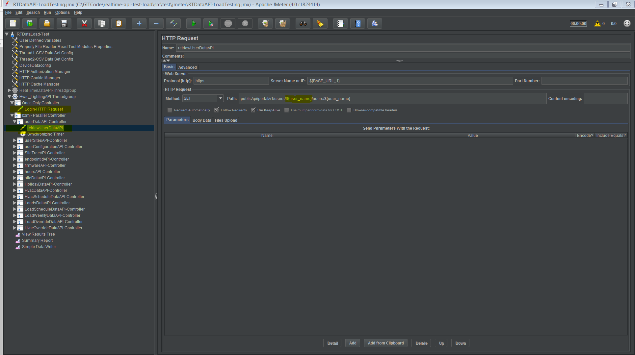Expand HvacDataAPI-Controller tree node
Image resolution: width=635 pixels, height=355 pixels.
tap(14, 190)
